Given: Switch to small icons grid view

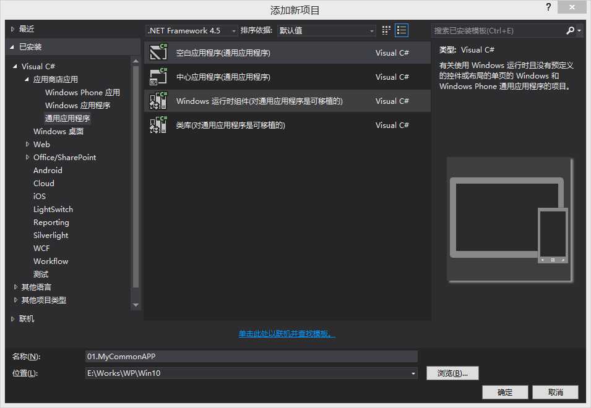Looking at the screenshot, I should 386,30.
